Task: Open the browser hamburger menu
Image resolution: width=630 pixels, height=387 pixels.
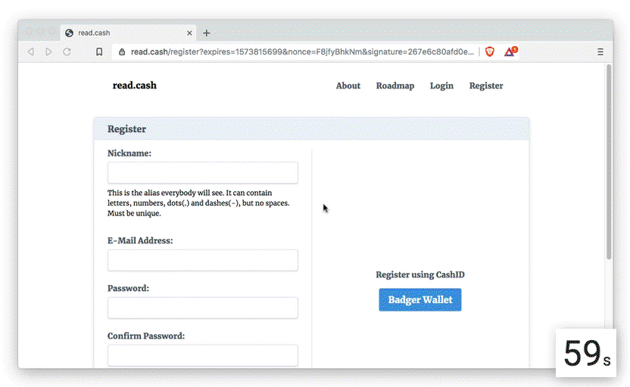Action: (x=600, y=51)
